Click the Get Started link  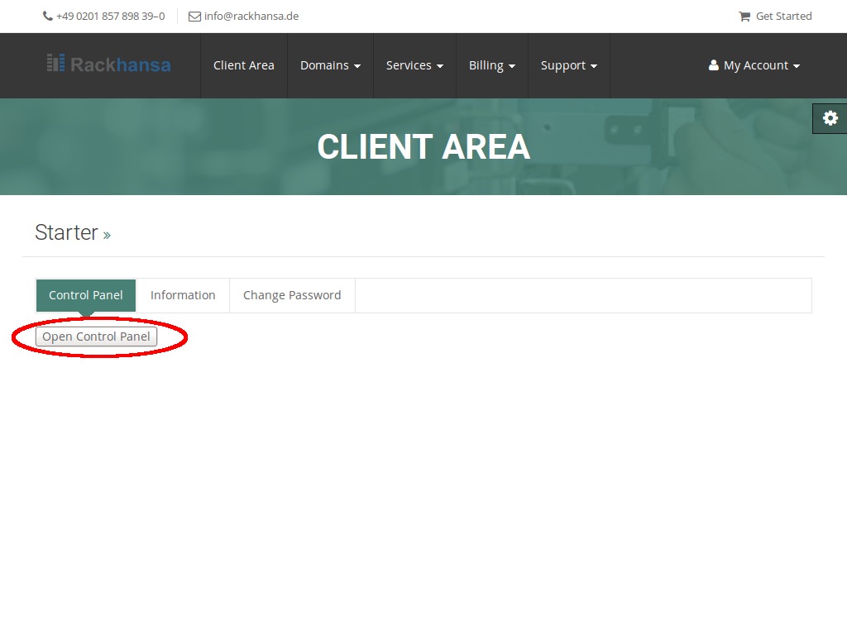click(783, 17)
